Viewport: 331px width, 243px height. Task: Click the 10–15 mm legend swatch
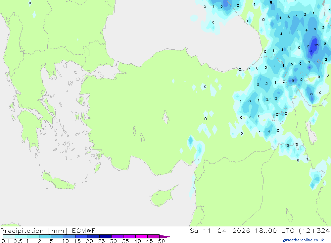tap(69, 236)
